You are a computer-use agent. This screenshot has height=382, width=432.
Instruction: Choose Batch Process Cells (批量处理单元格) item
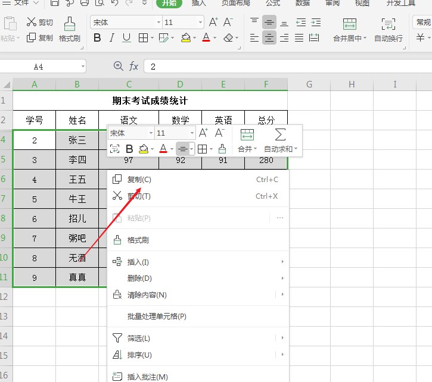click(x=198, y=316)
